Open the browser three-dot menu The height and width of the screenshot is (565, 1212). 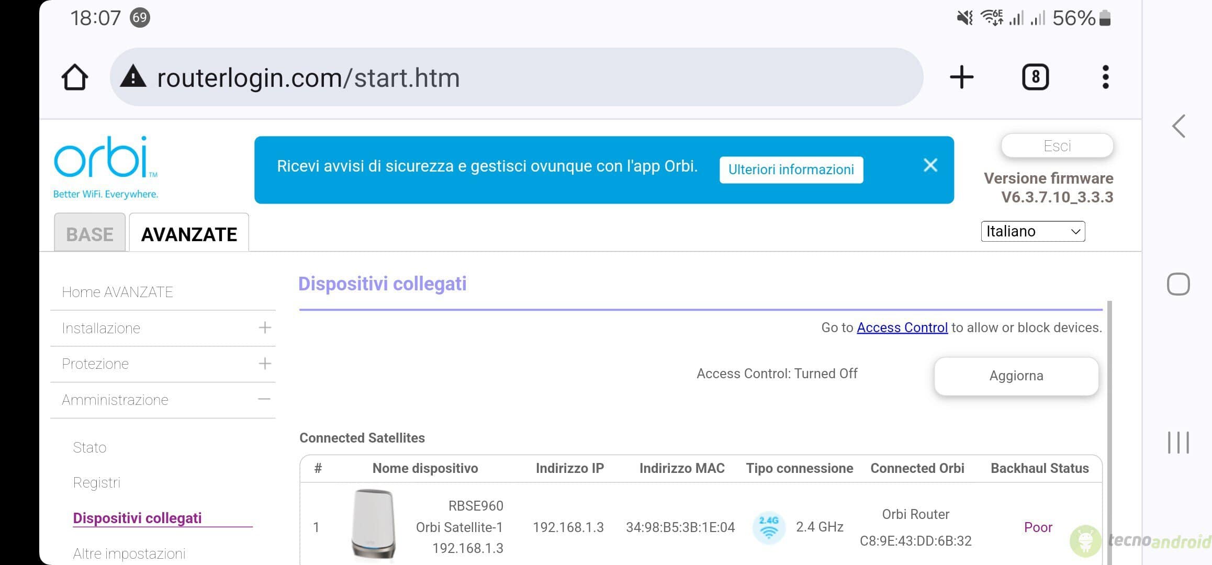(1105, 77)
